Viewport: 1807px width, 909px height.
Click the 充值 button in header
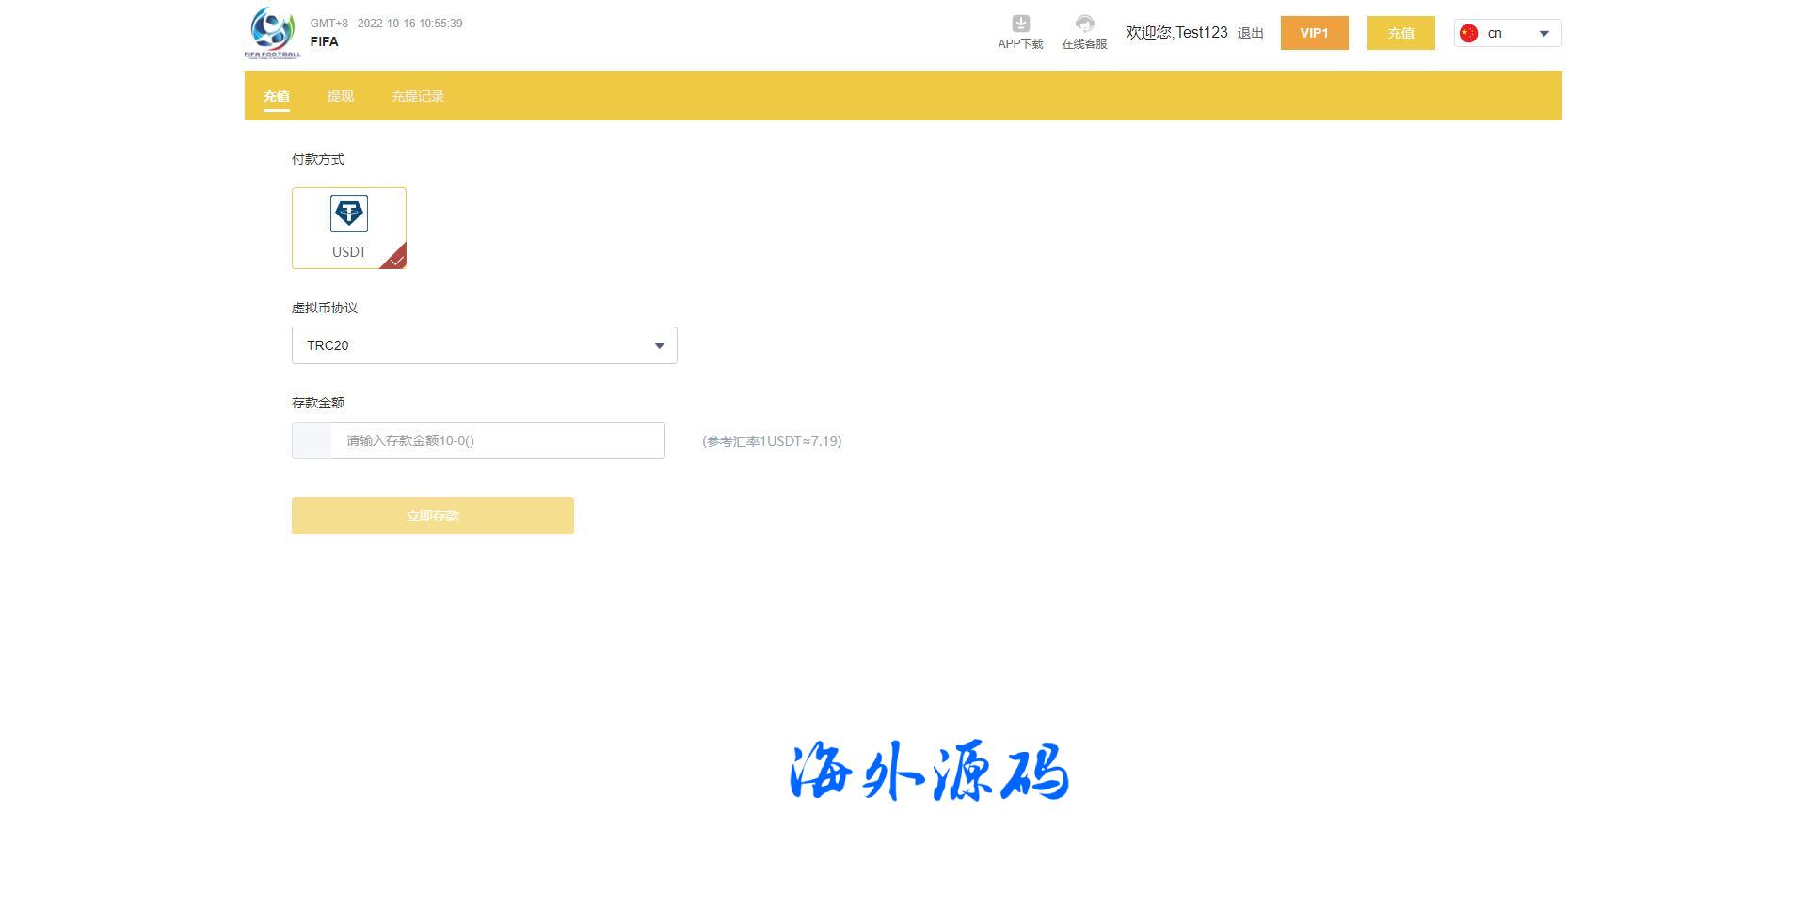(1400, 33)
